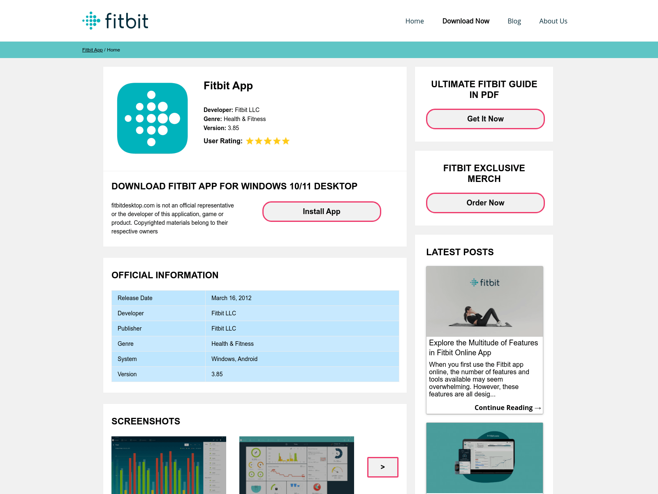This screenshot has height=494, width=658.
Task: Open the Download Now menu item
Action: pos(466,21)
